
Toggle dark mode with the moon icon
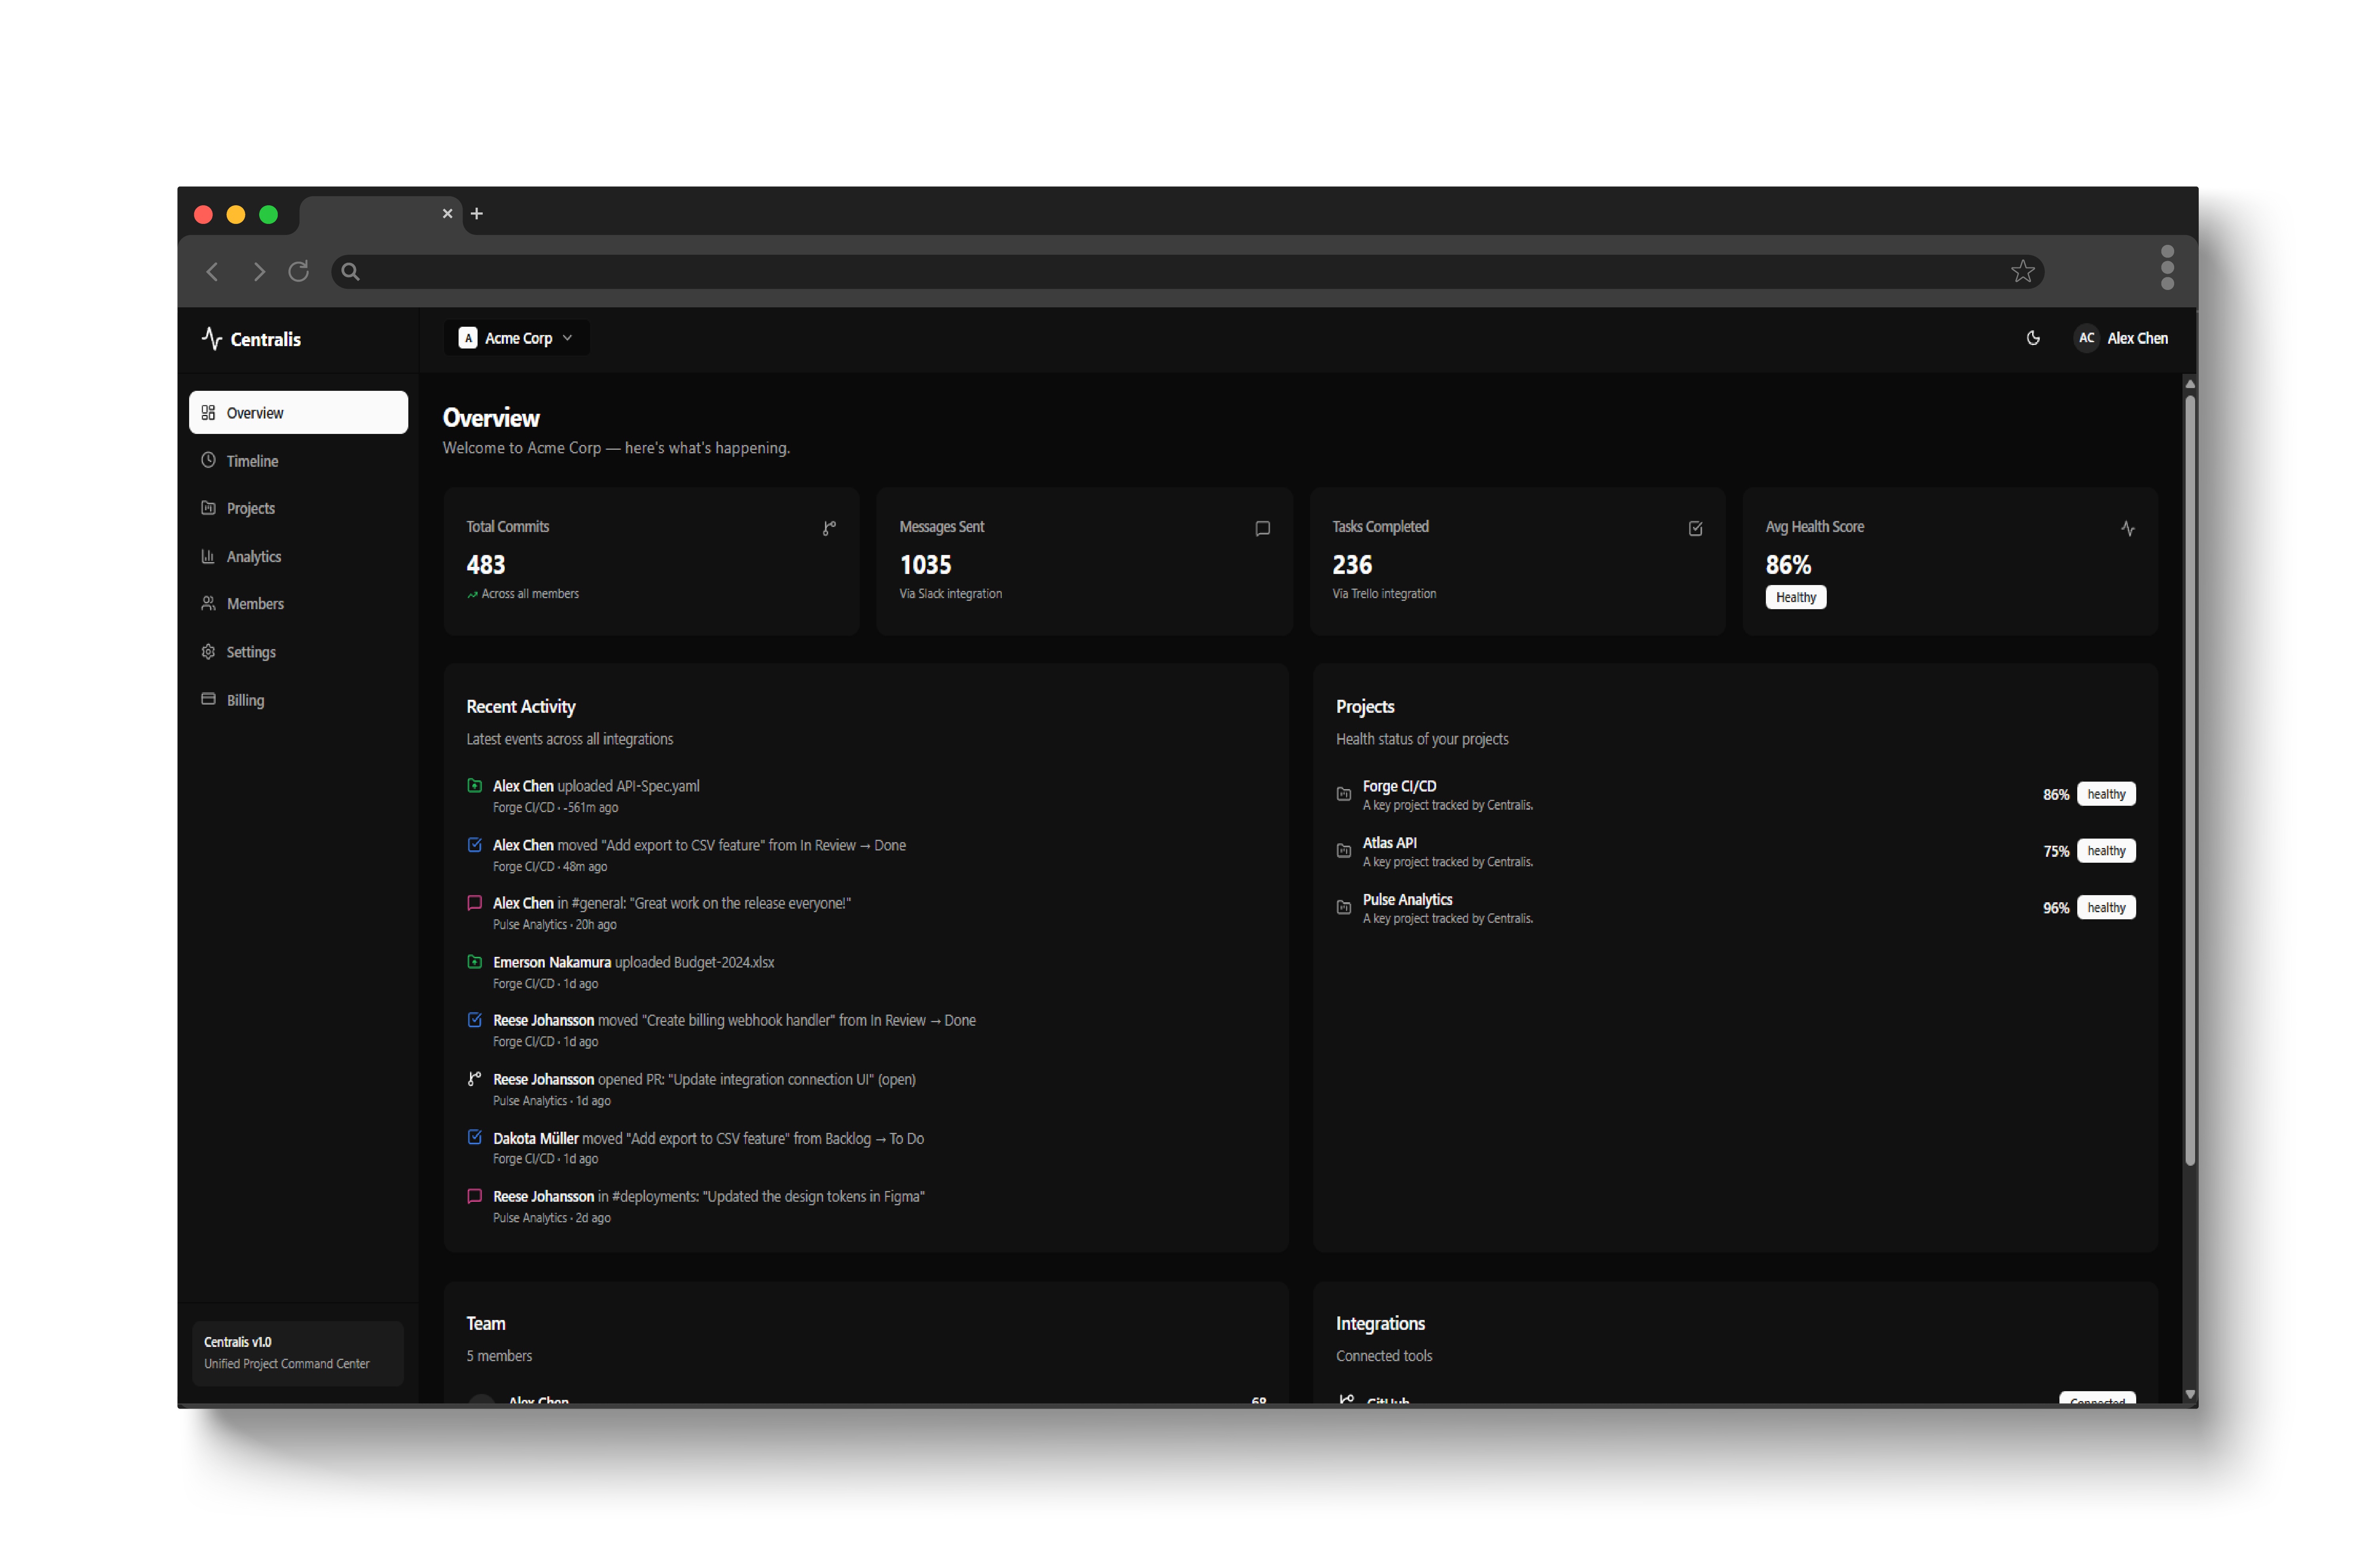pos(2033,338)
